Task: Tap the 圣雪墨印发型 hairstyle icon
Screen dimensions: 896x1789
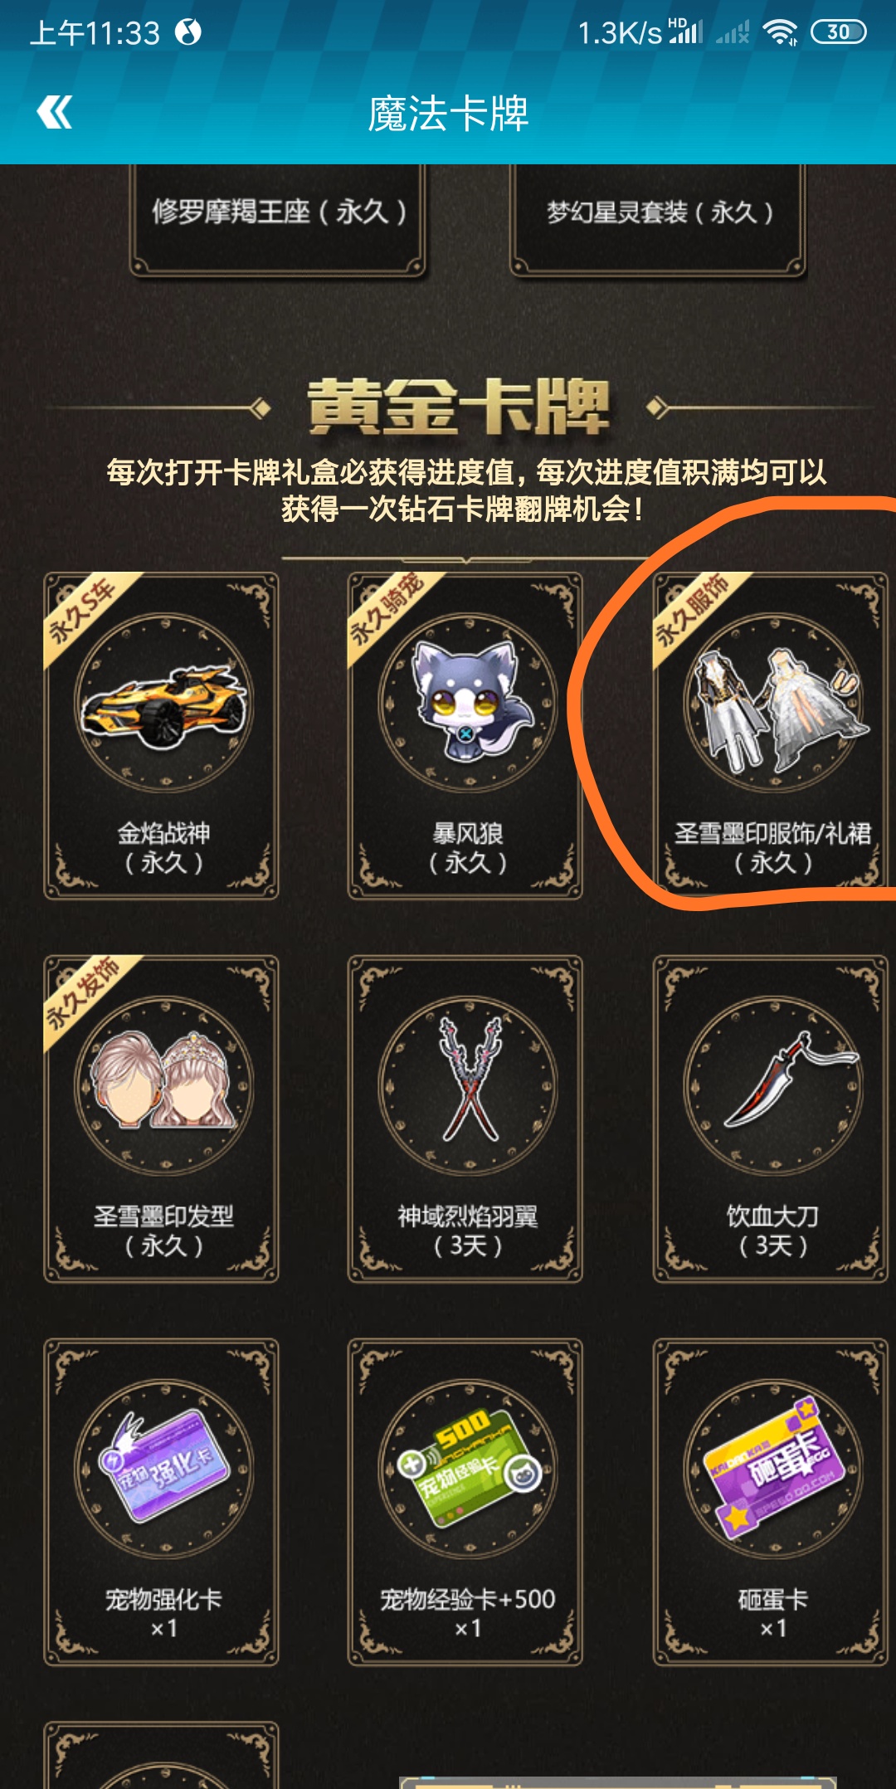Action: (x=163, y=1081)
